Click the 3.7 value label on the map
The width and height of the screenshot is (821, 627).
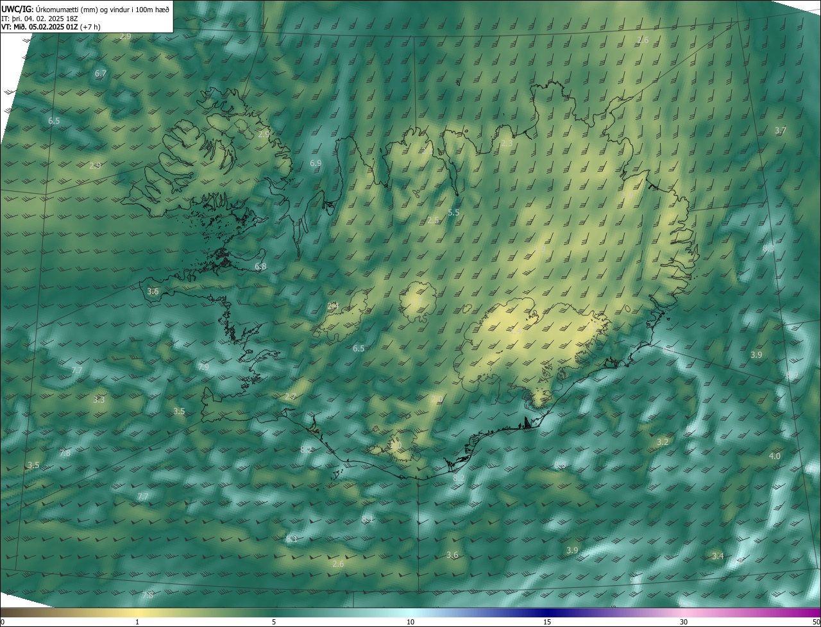[x=780, y=130]
